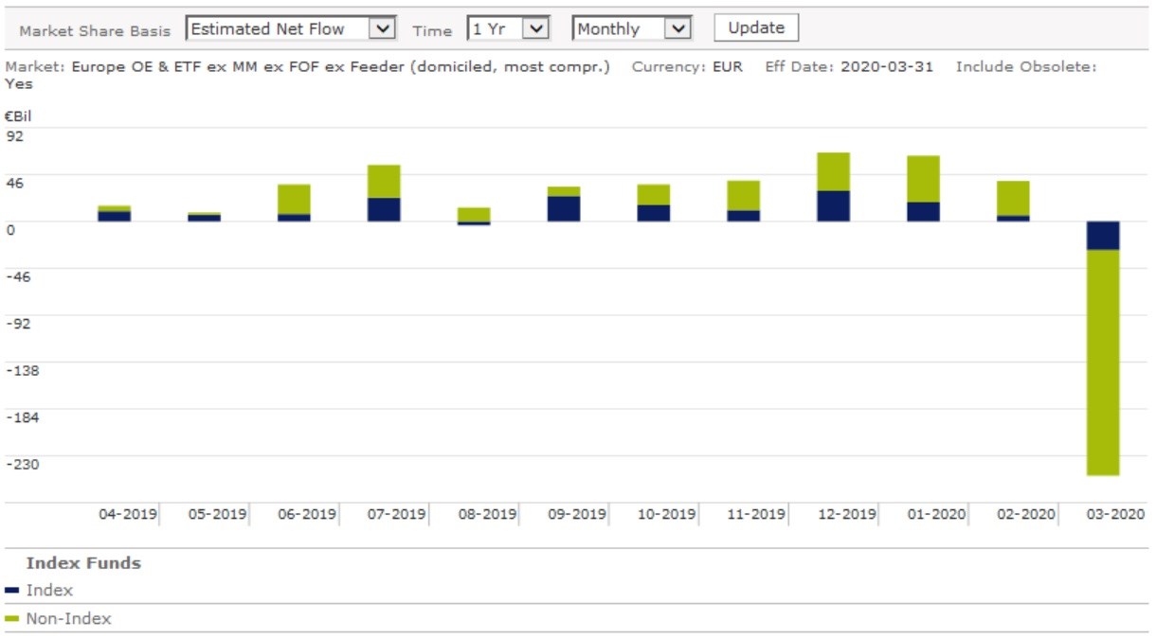Expand the Time period 1 Yr dropdown
Viewport: 1156px width, 638px height.
[509, 29]
